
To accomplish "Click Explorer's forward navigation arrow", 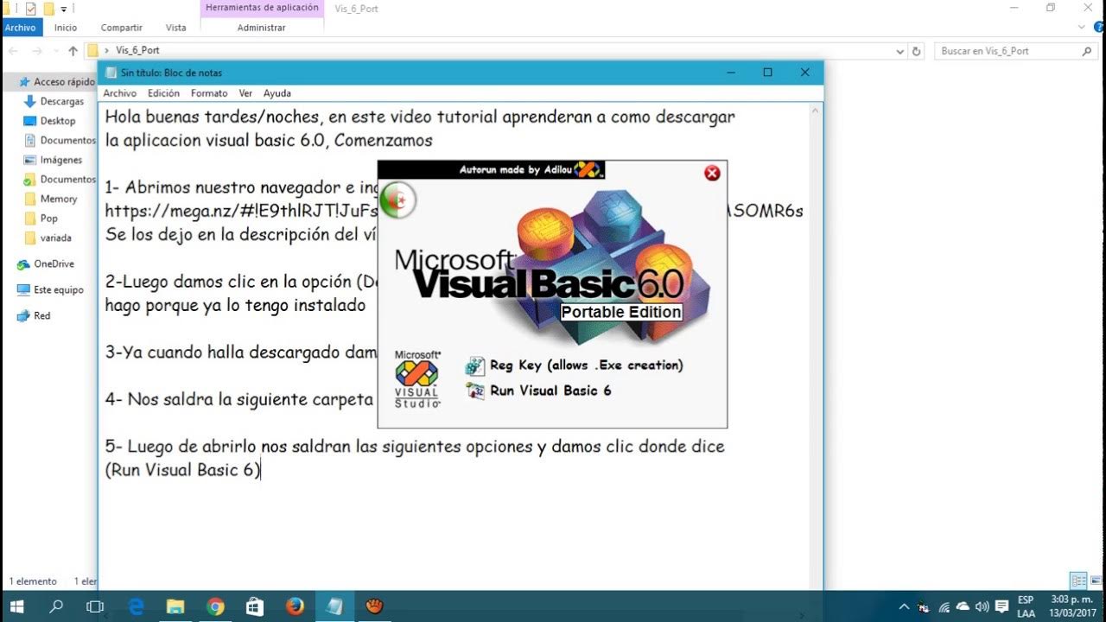I will 36,51.
